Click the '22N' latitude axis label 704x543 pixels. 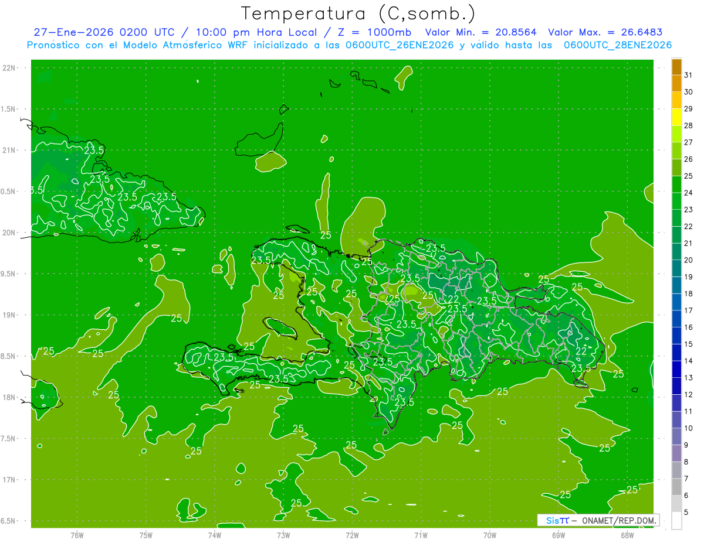9,68
